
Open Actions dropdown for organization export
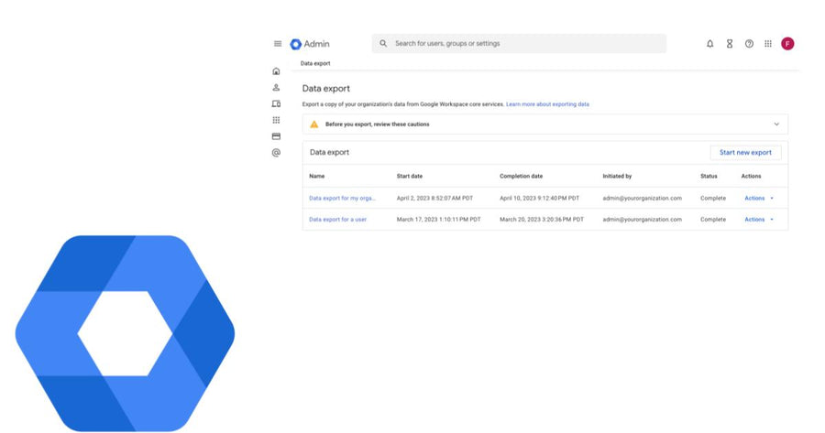tap(759, 198)
